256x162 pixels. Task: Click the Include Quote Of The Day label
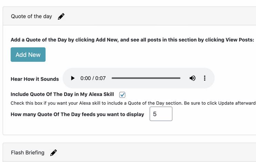(62, 94)
